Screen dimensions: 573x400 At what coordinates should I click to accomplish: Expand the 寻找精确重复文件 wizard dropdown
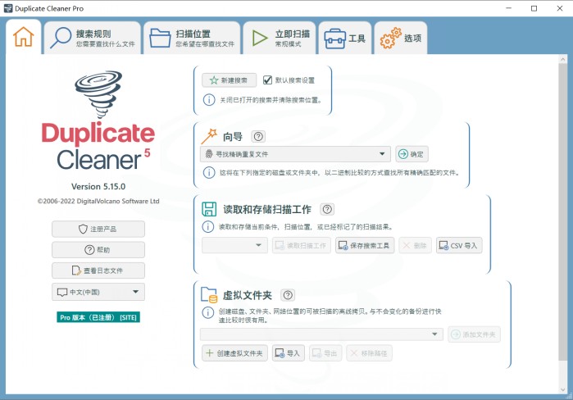tap(295, 154)
